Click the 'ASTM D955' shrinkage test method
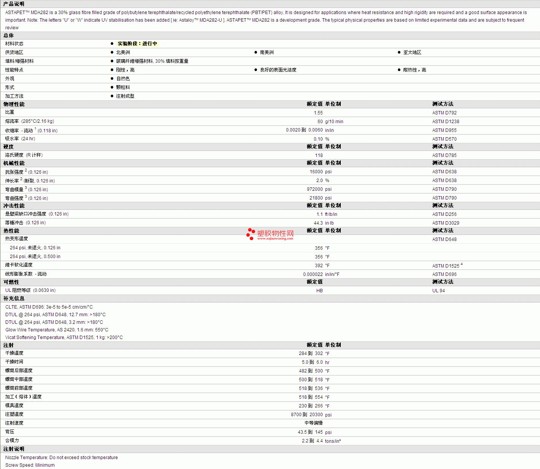This screenshot has height=469, width=540. tap(444, 130)
